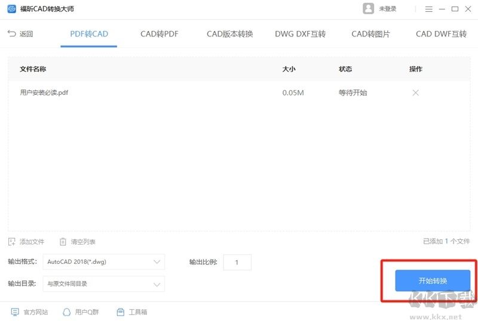Open the CAD转图片 tab
Image resolution: width=478 pixels, height=321 pixels.
370,34
